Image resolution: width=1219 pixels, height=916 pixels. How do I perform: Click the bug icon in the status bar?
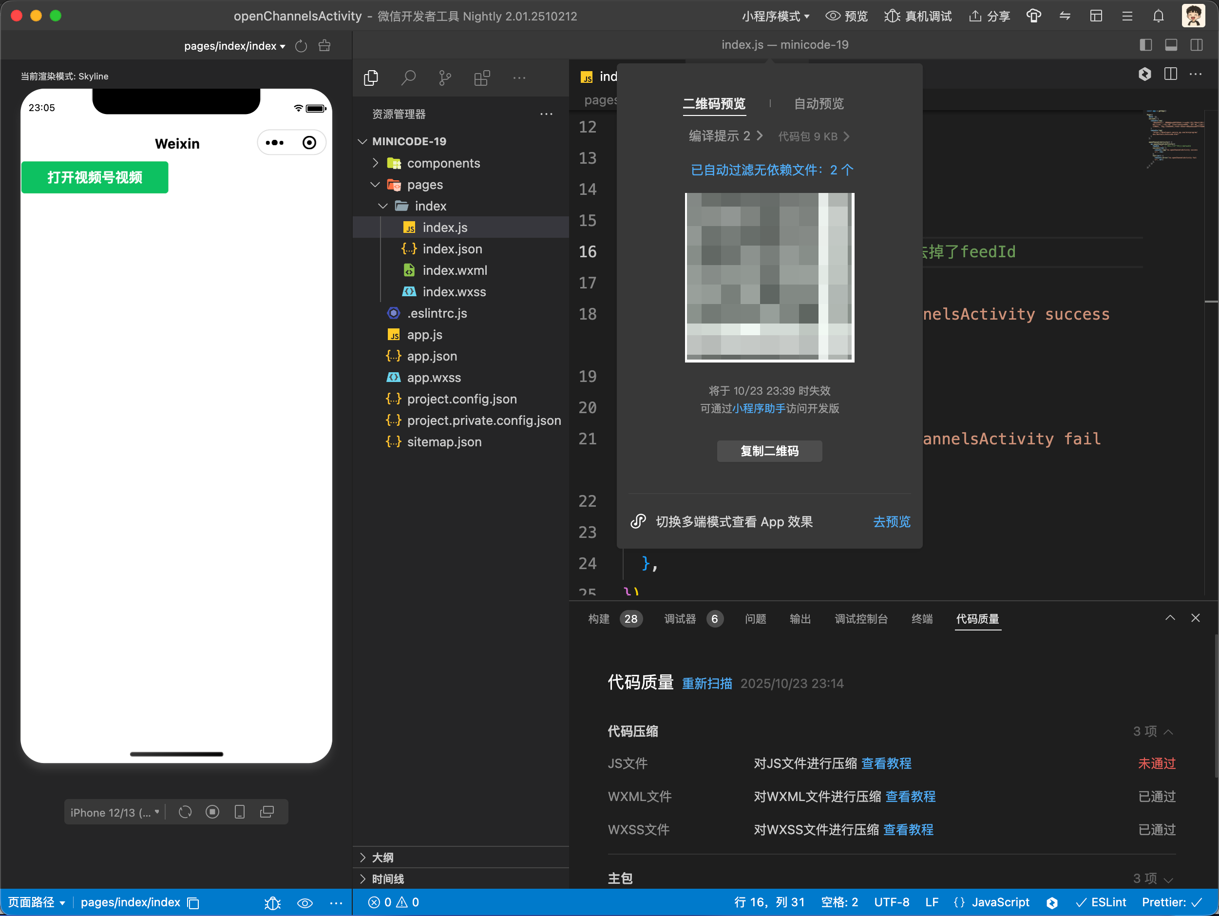[x=272, y=903]
